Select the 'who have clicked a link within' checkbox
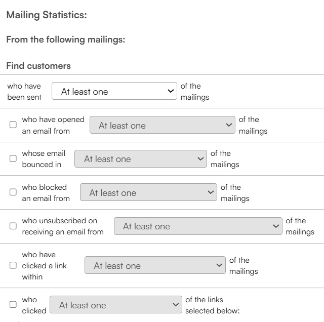This screenshot has height=322, width=324. tap(13, 265)
